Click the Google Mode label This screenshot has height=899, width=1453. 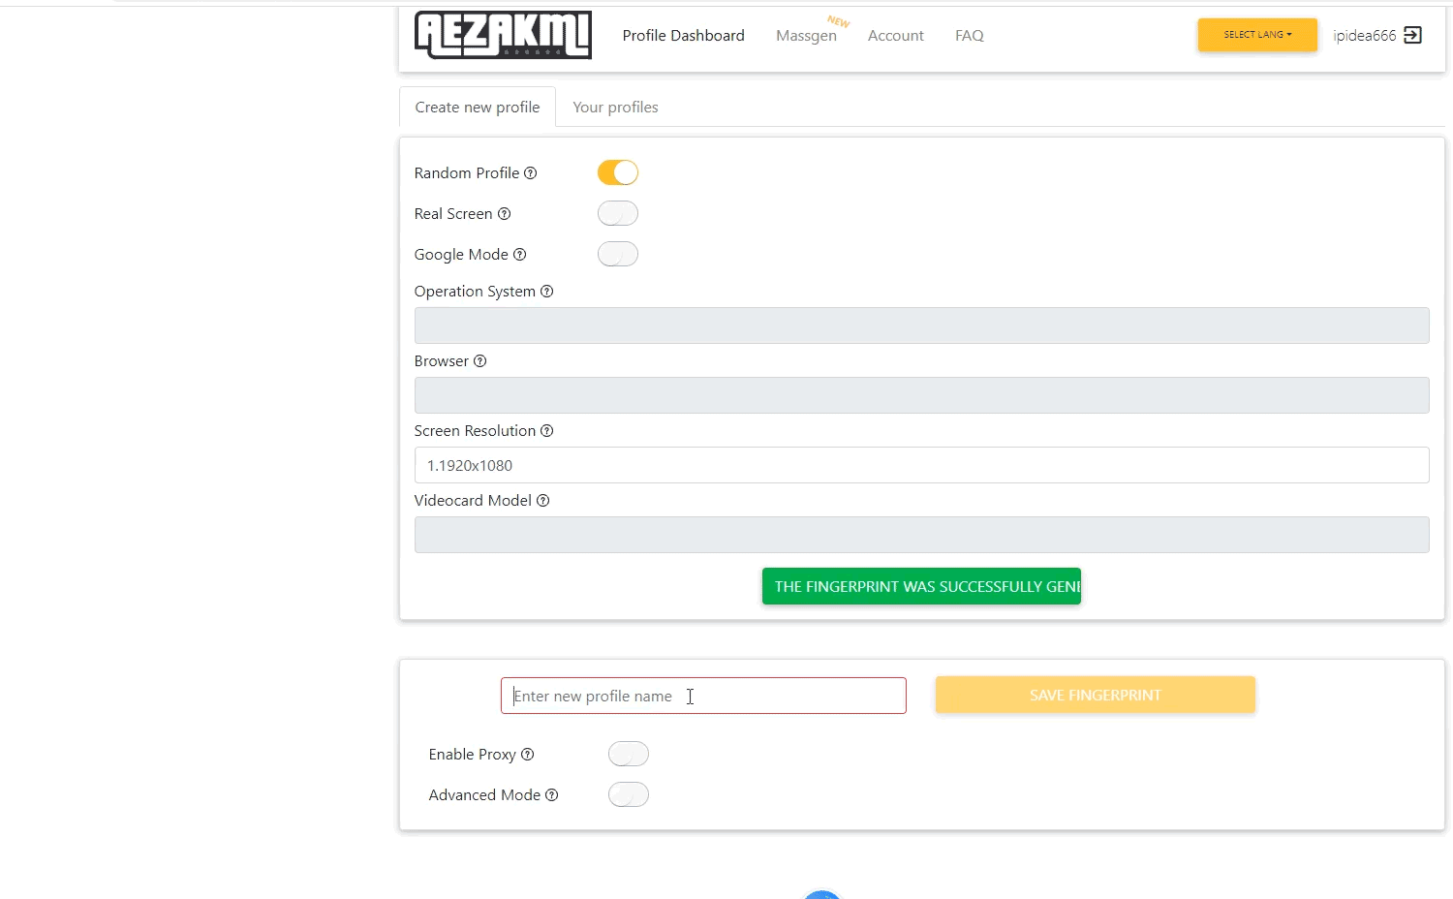point(461,255)
